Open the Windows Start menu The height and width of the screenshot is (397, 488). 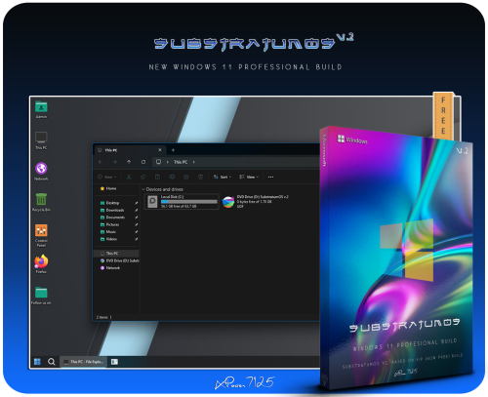[x=37, y=362]
